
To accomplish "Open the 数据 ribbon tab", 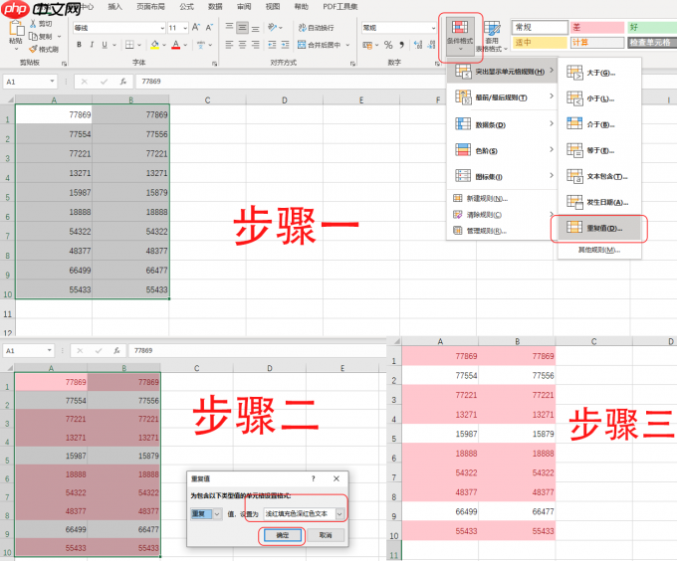I will tap(215, 7).
